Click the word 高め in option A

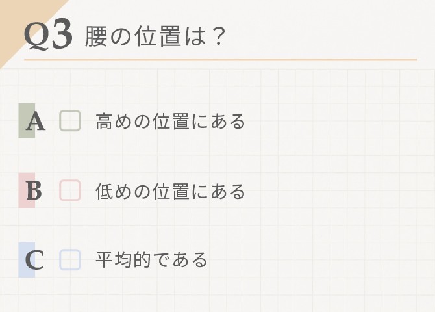[114, 121]
